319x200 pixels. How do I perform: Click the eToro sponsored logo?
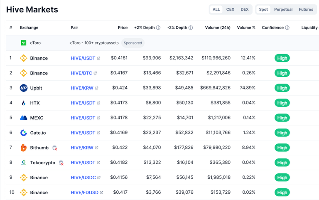tap(24, 43)
